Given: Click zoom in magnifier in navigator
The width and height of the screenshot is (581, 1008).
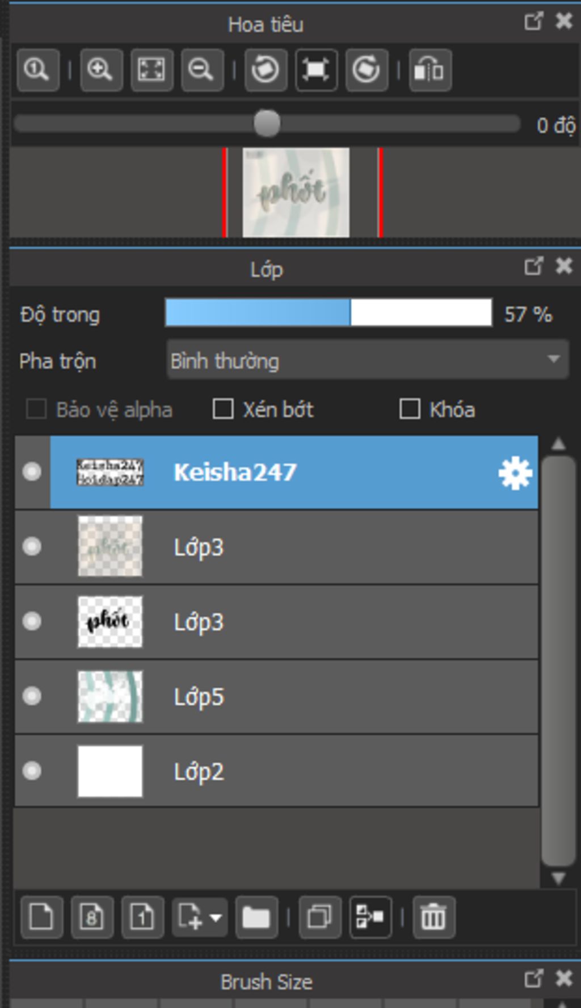Looking at the screenshot, I should (101, 70).
